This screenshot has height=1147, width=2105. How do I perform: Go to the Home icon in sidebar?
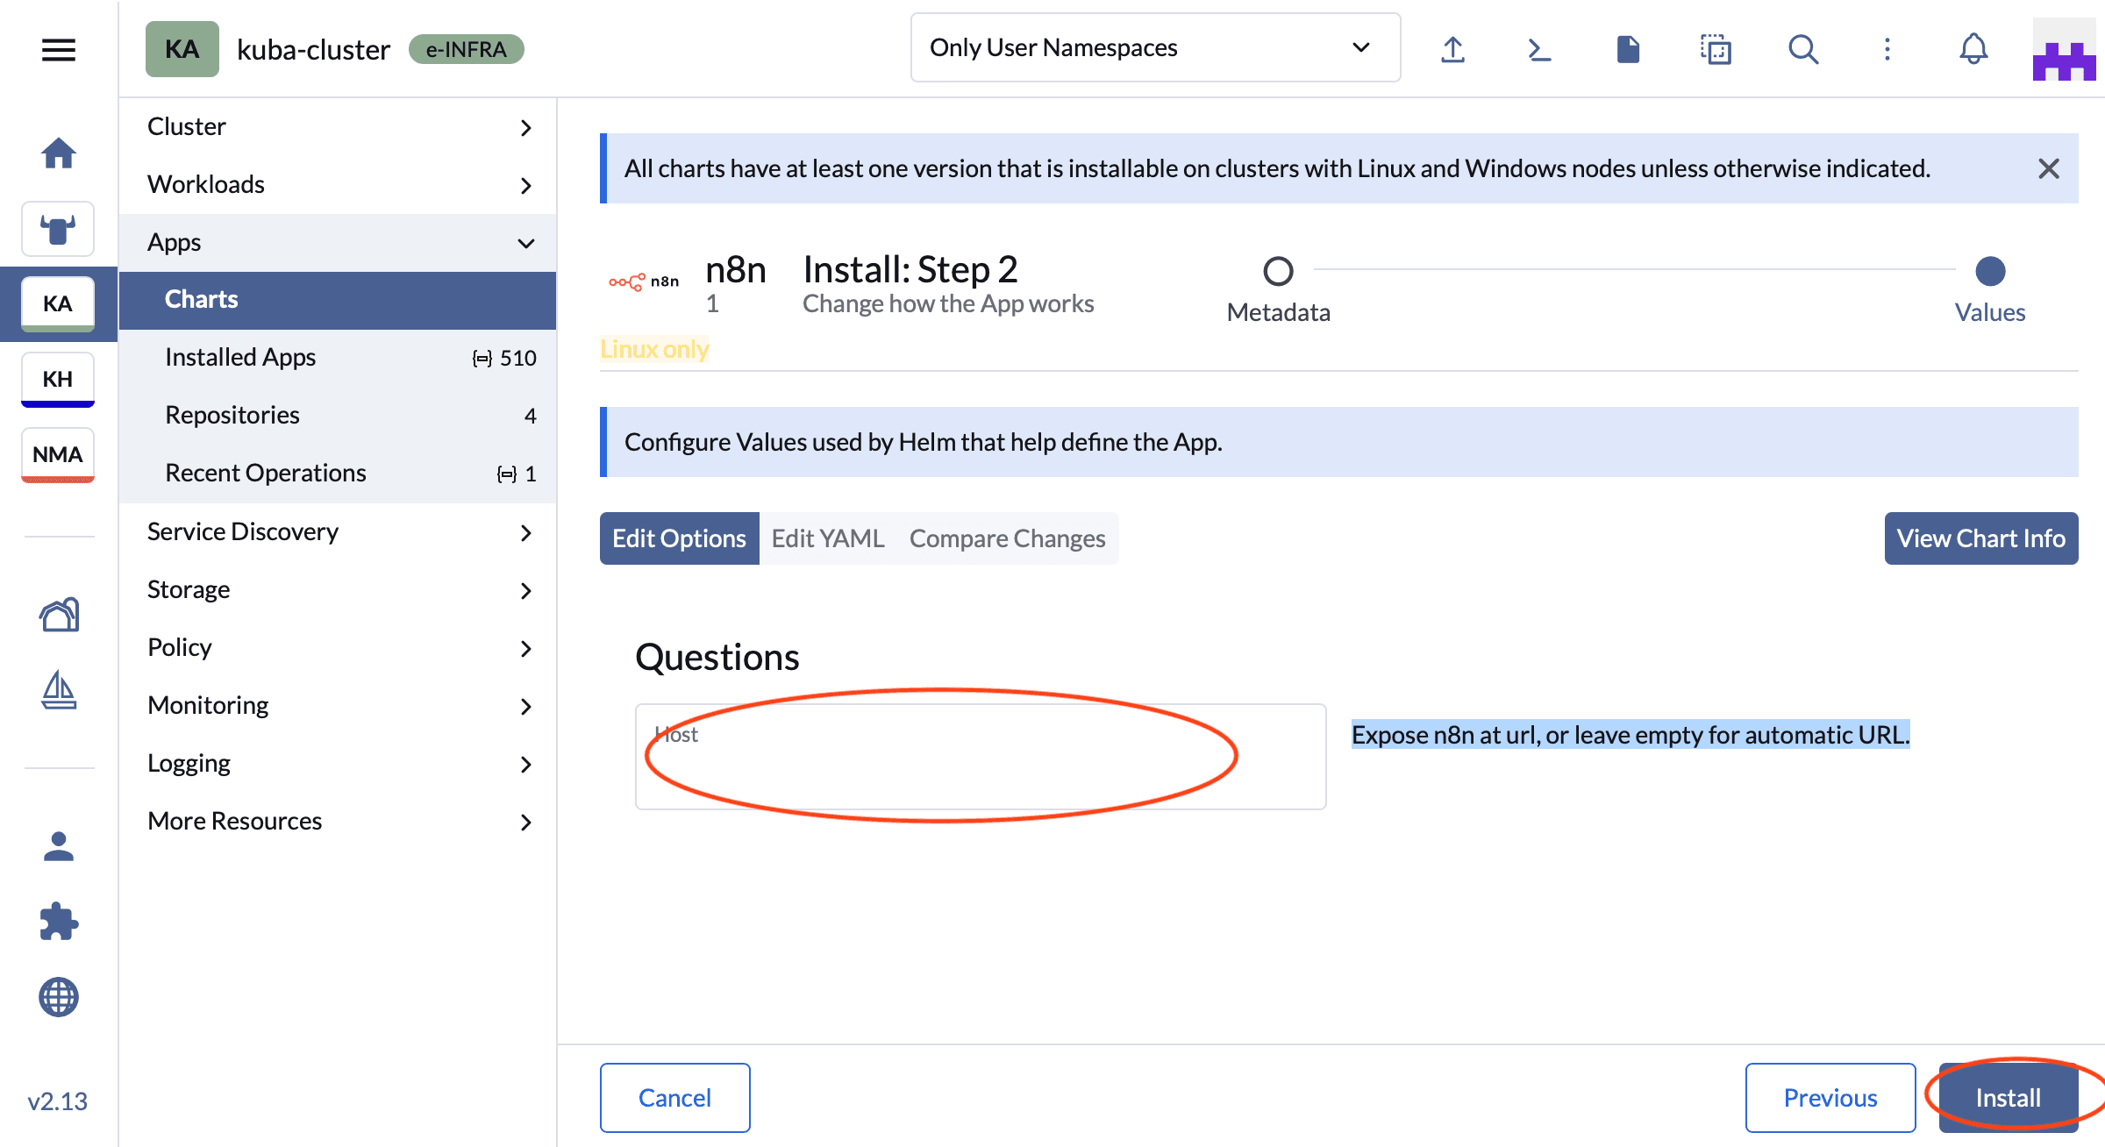tap(58, 153)
